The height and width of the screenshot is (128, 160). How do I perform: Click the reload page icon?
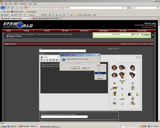pyautogui.click(x=12, y=8)
